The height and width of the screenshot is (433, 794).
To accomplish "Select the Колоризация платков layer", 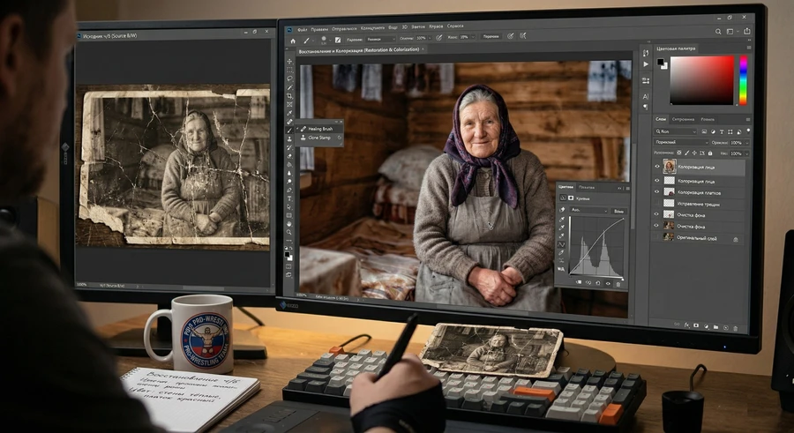I will (x=700, y=192).
